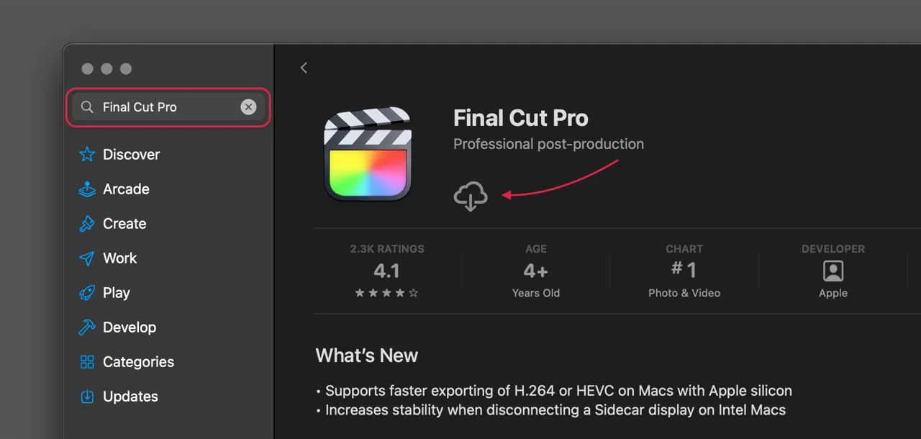Browse app Categories
Viewport: 921px width, 439px height.
point(138,361)
